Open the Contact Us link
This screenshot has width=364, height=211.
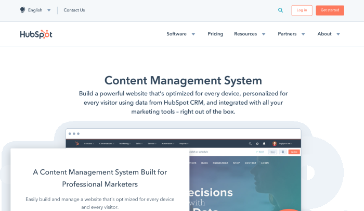coord(74,10)
